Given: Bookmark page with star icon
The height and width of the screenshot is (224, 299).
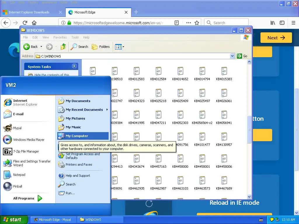Looking at the screenshot, I should (x=197, y=23).
